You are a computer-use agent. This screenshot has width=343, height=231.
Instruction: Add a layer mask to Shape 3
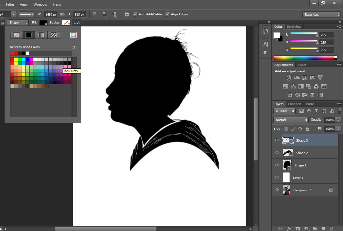[x=298, y=229]
